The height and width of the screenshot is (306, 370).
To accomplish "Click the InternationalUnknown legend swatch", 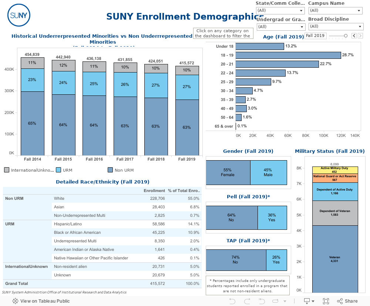I will pos(7,170).
